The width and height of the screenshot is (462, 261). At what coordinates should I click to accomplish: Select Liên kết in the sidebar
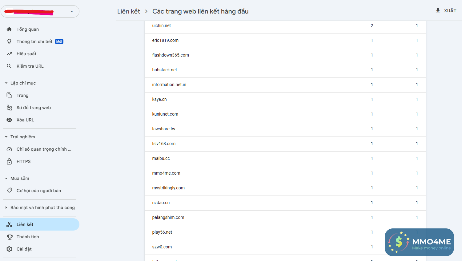tap(25, 224)
